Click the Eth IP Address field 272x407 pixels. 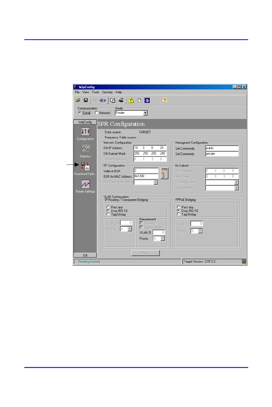150,148
